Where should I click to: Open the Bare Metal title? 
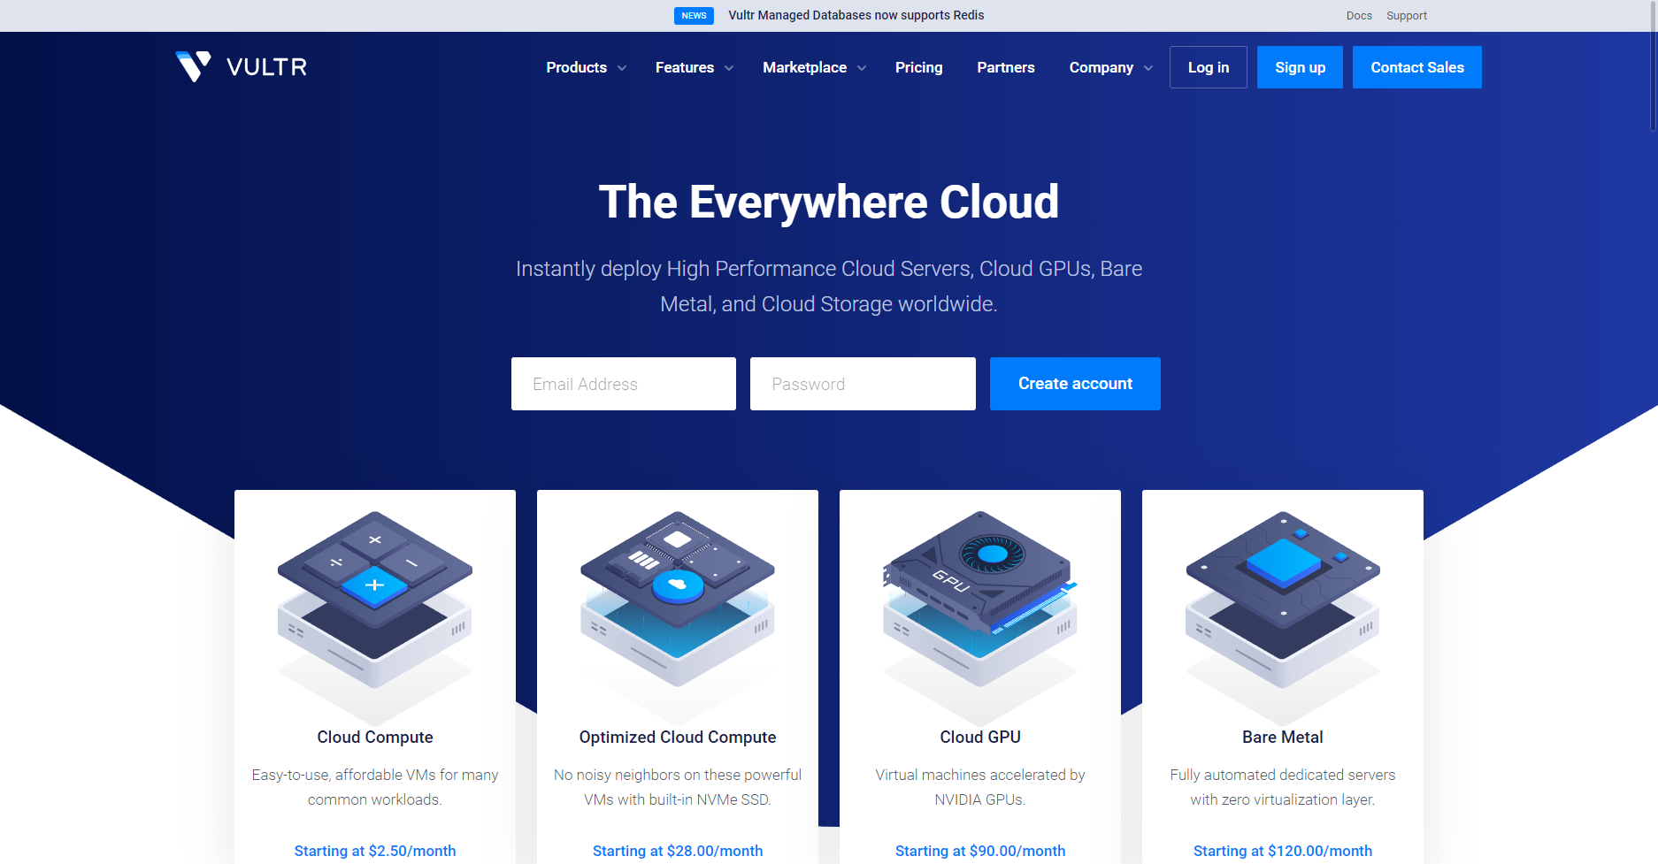(x=1283, y=738)
